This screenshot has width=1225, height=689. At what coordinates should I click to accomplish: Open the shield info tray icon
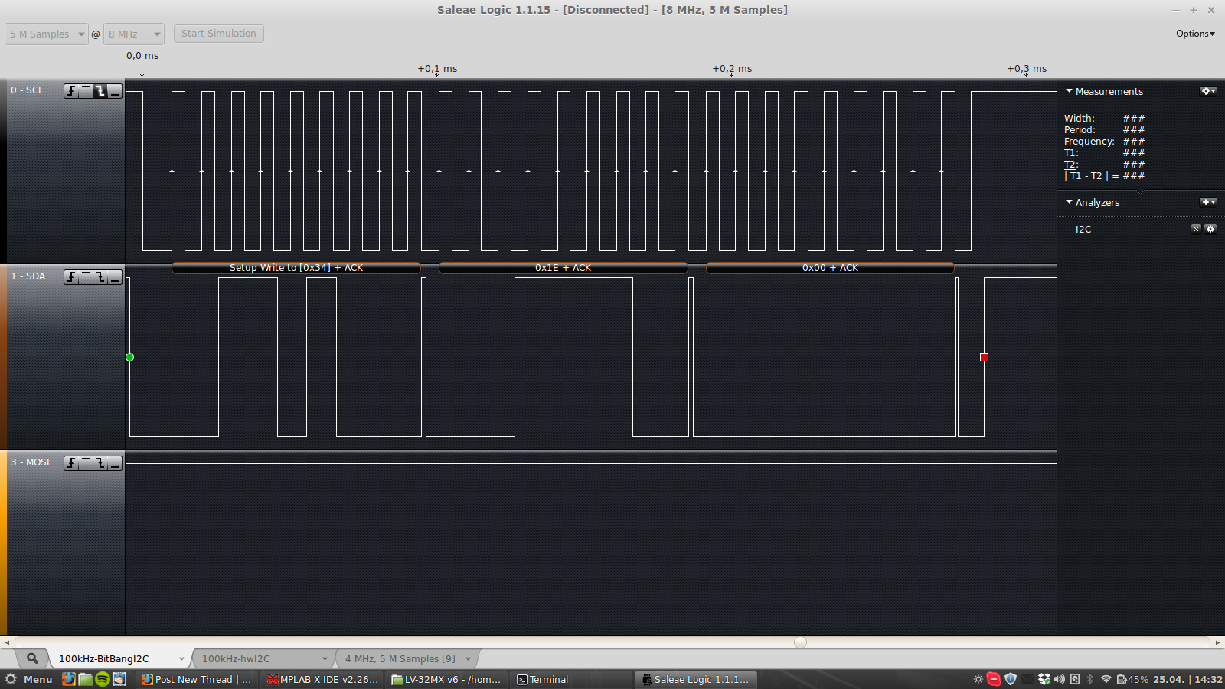(x=1011, y=679)
